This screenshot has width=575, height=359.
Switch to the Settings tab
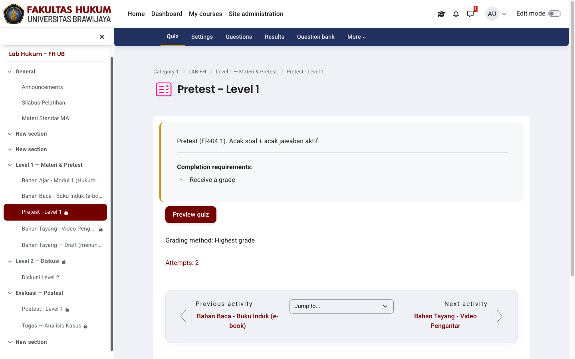pyautogui.click(x=202, y=37)
